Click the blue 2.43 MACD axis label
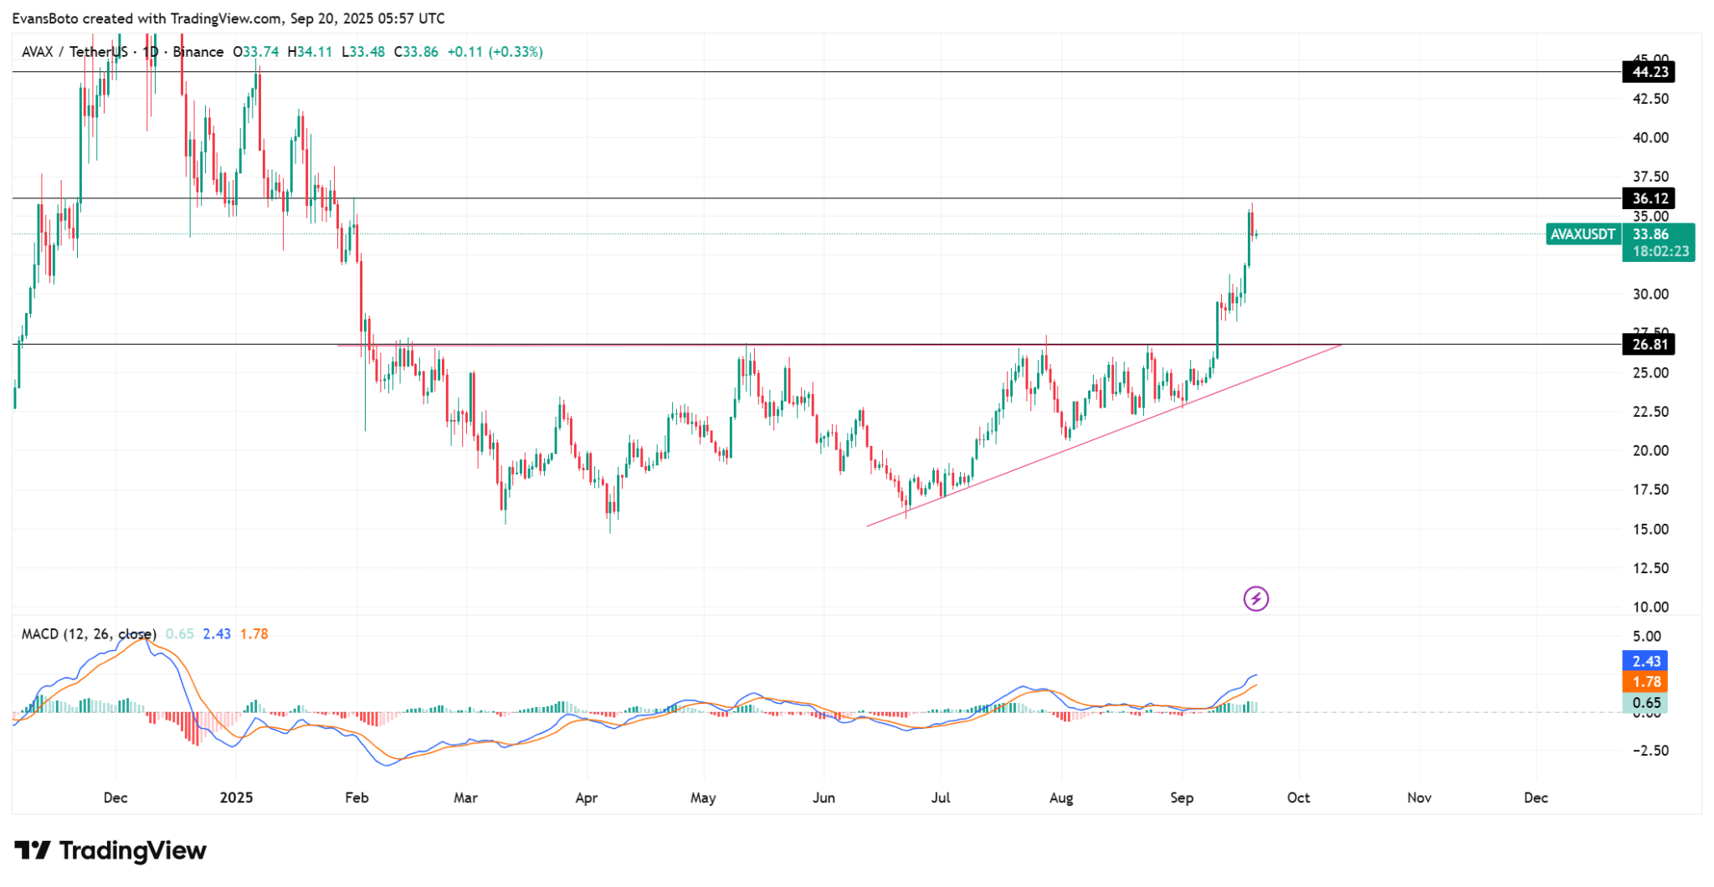1714x887 pixels. tap(1645, 661)
